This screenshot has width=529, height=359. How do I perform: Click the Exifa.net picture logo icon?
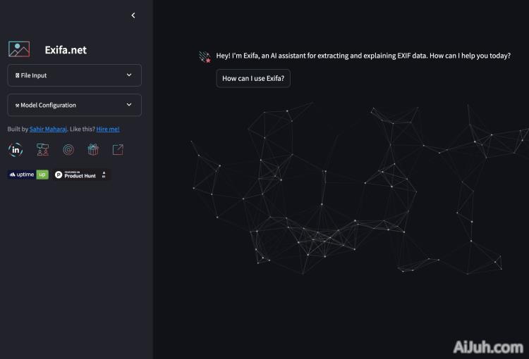19,49
